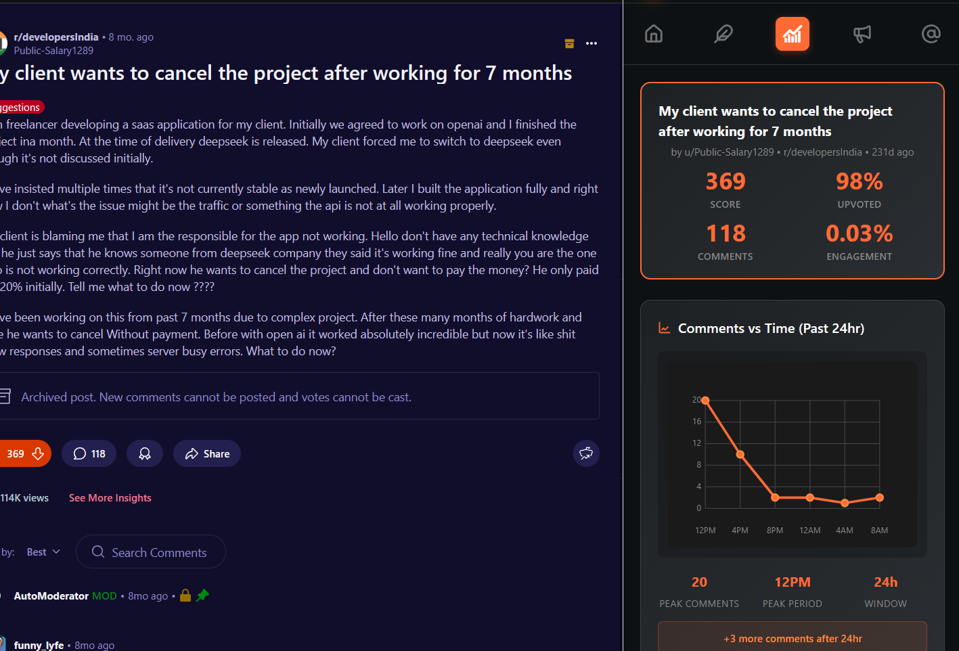Focus the Search Comments field
Image resolution: width=959 pixels, height=651 pixels.
pyautogui.click(x=151, y=552)
